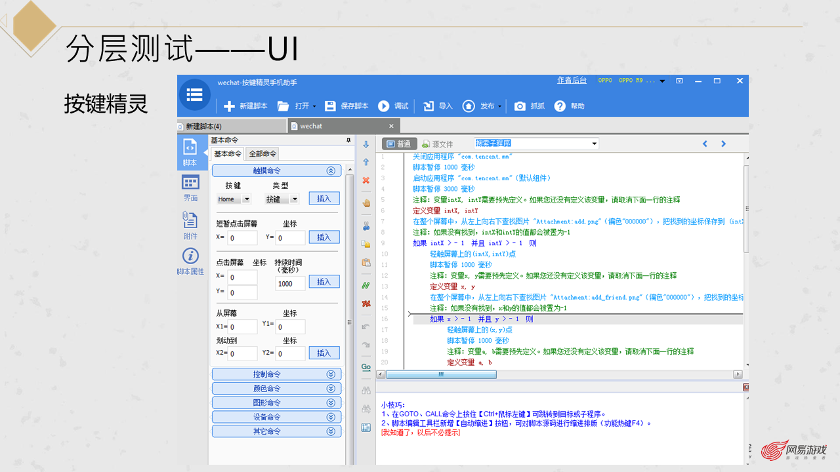
Task: Select the 新建脚本(4) document tab
Action: 203,126
